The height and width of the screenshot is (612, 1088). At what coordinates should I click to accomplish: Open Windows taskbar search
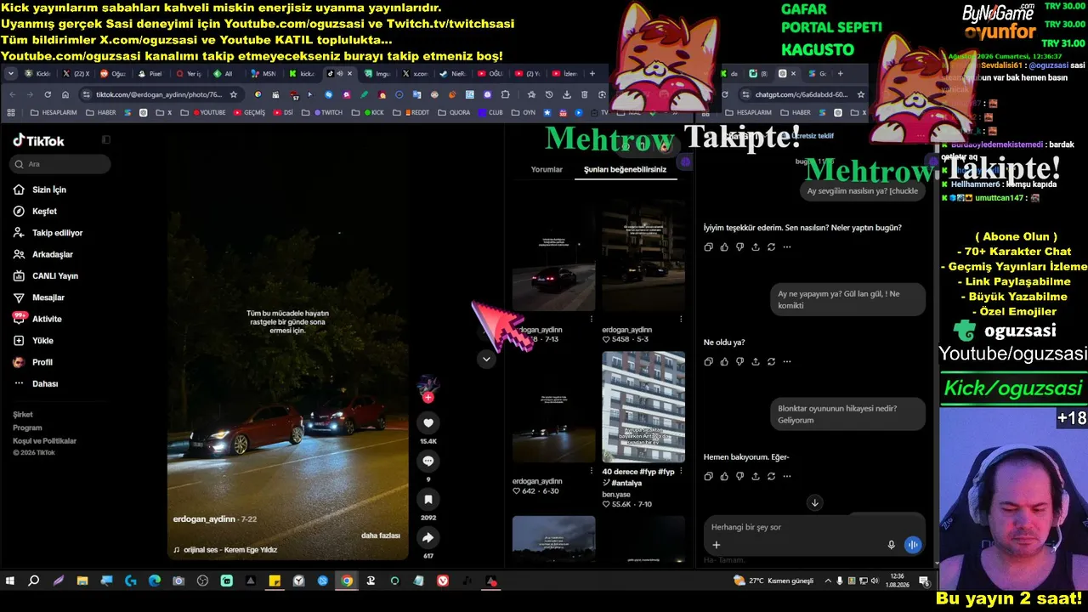tap(34, 581)
